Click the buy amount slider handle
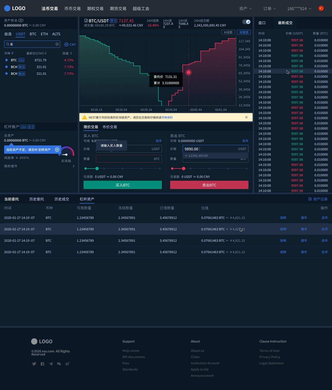 [x=97, y=169]
